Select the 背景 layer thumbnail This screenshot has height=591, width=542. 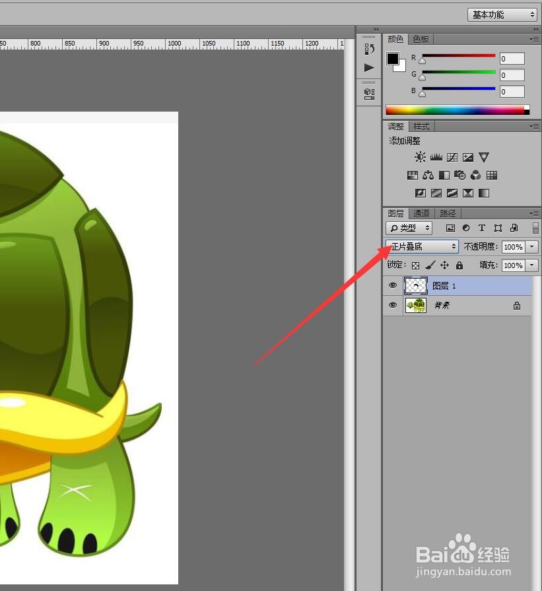click(416, 305)
